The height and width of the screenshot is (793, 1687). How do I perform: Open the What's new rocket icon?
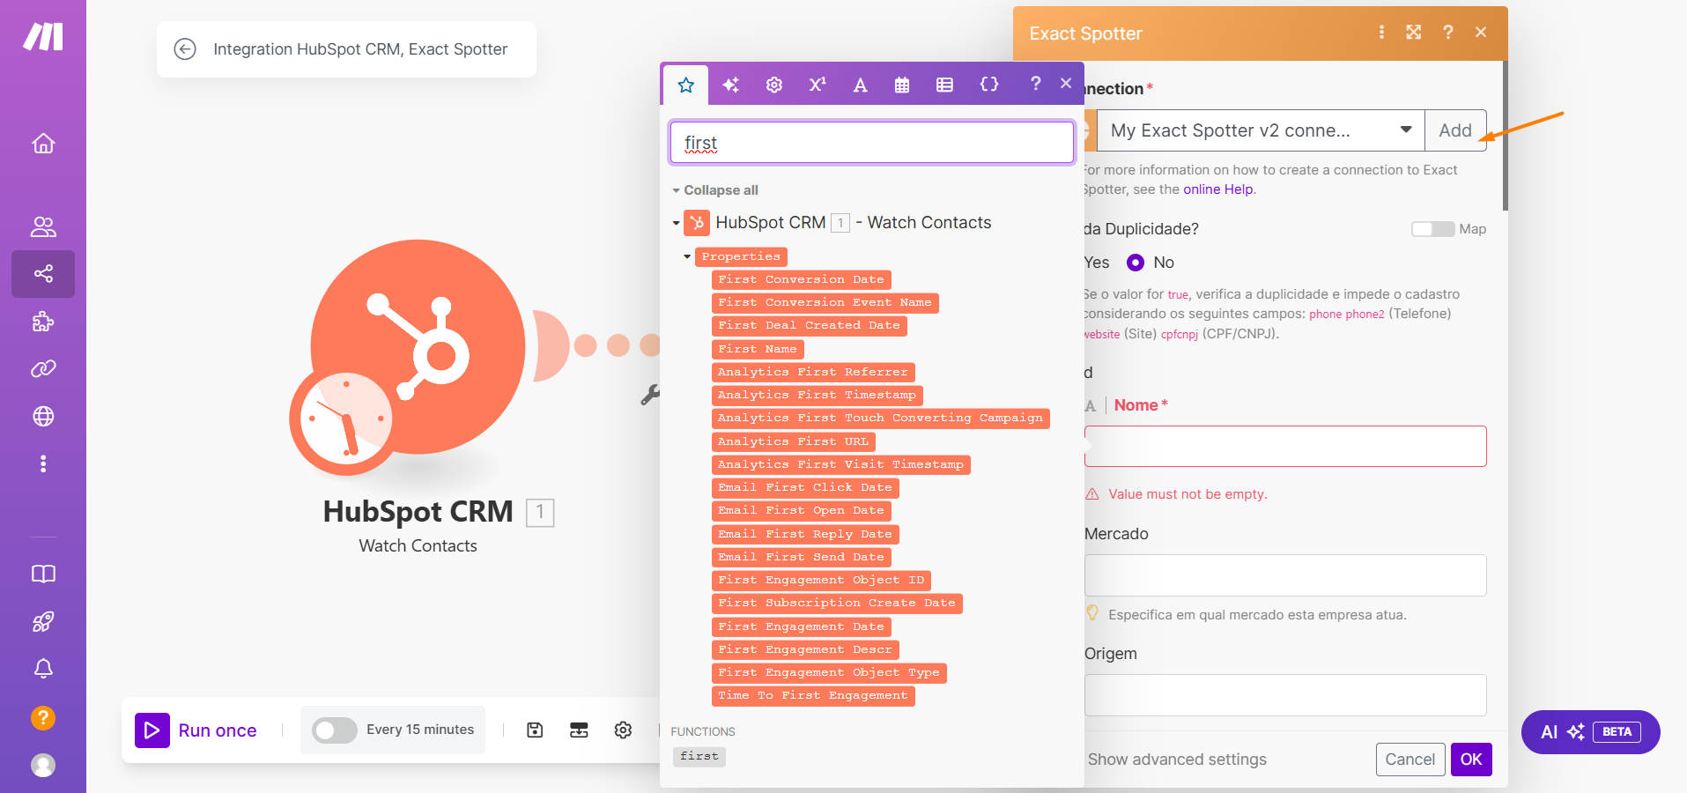pos(43,622)
